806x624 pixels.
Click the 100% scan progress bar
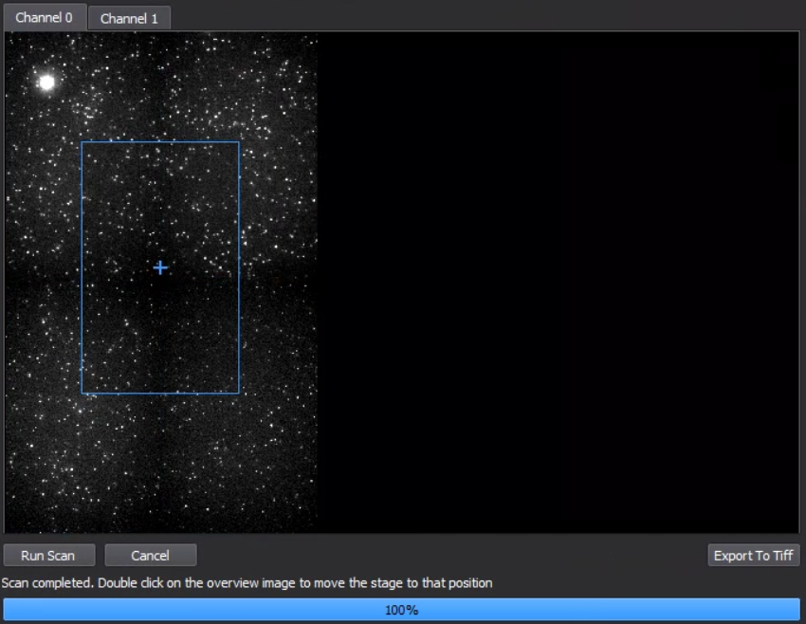tap(401, 610)
